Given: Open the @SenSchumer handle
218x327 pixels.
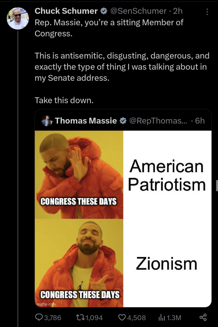Looking at the screenshot, I should 138,11.
